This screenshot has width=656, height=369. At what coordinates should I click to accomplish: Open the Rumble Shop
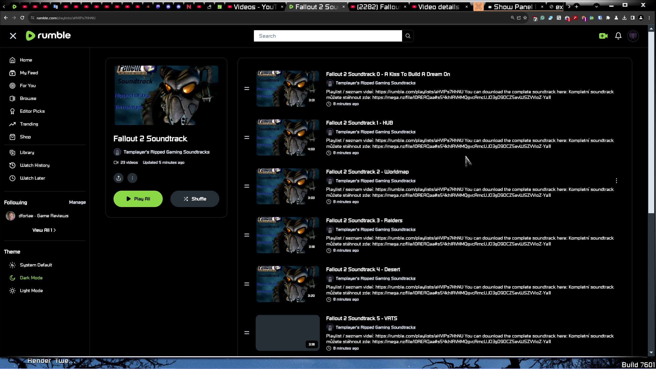[25, 137]
